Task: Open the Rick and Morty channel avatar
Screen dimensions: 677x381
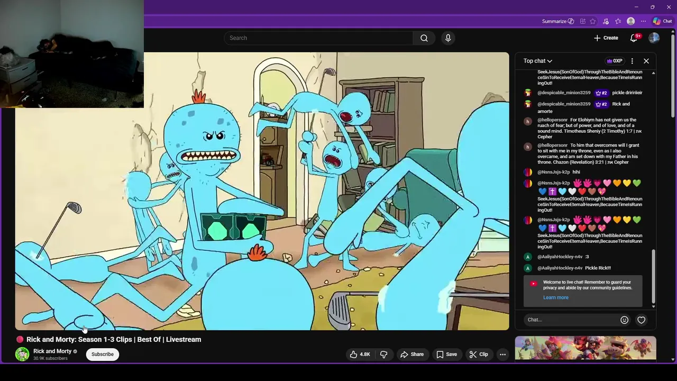Action: [x=22, y=354]
